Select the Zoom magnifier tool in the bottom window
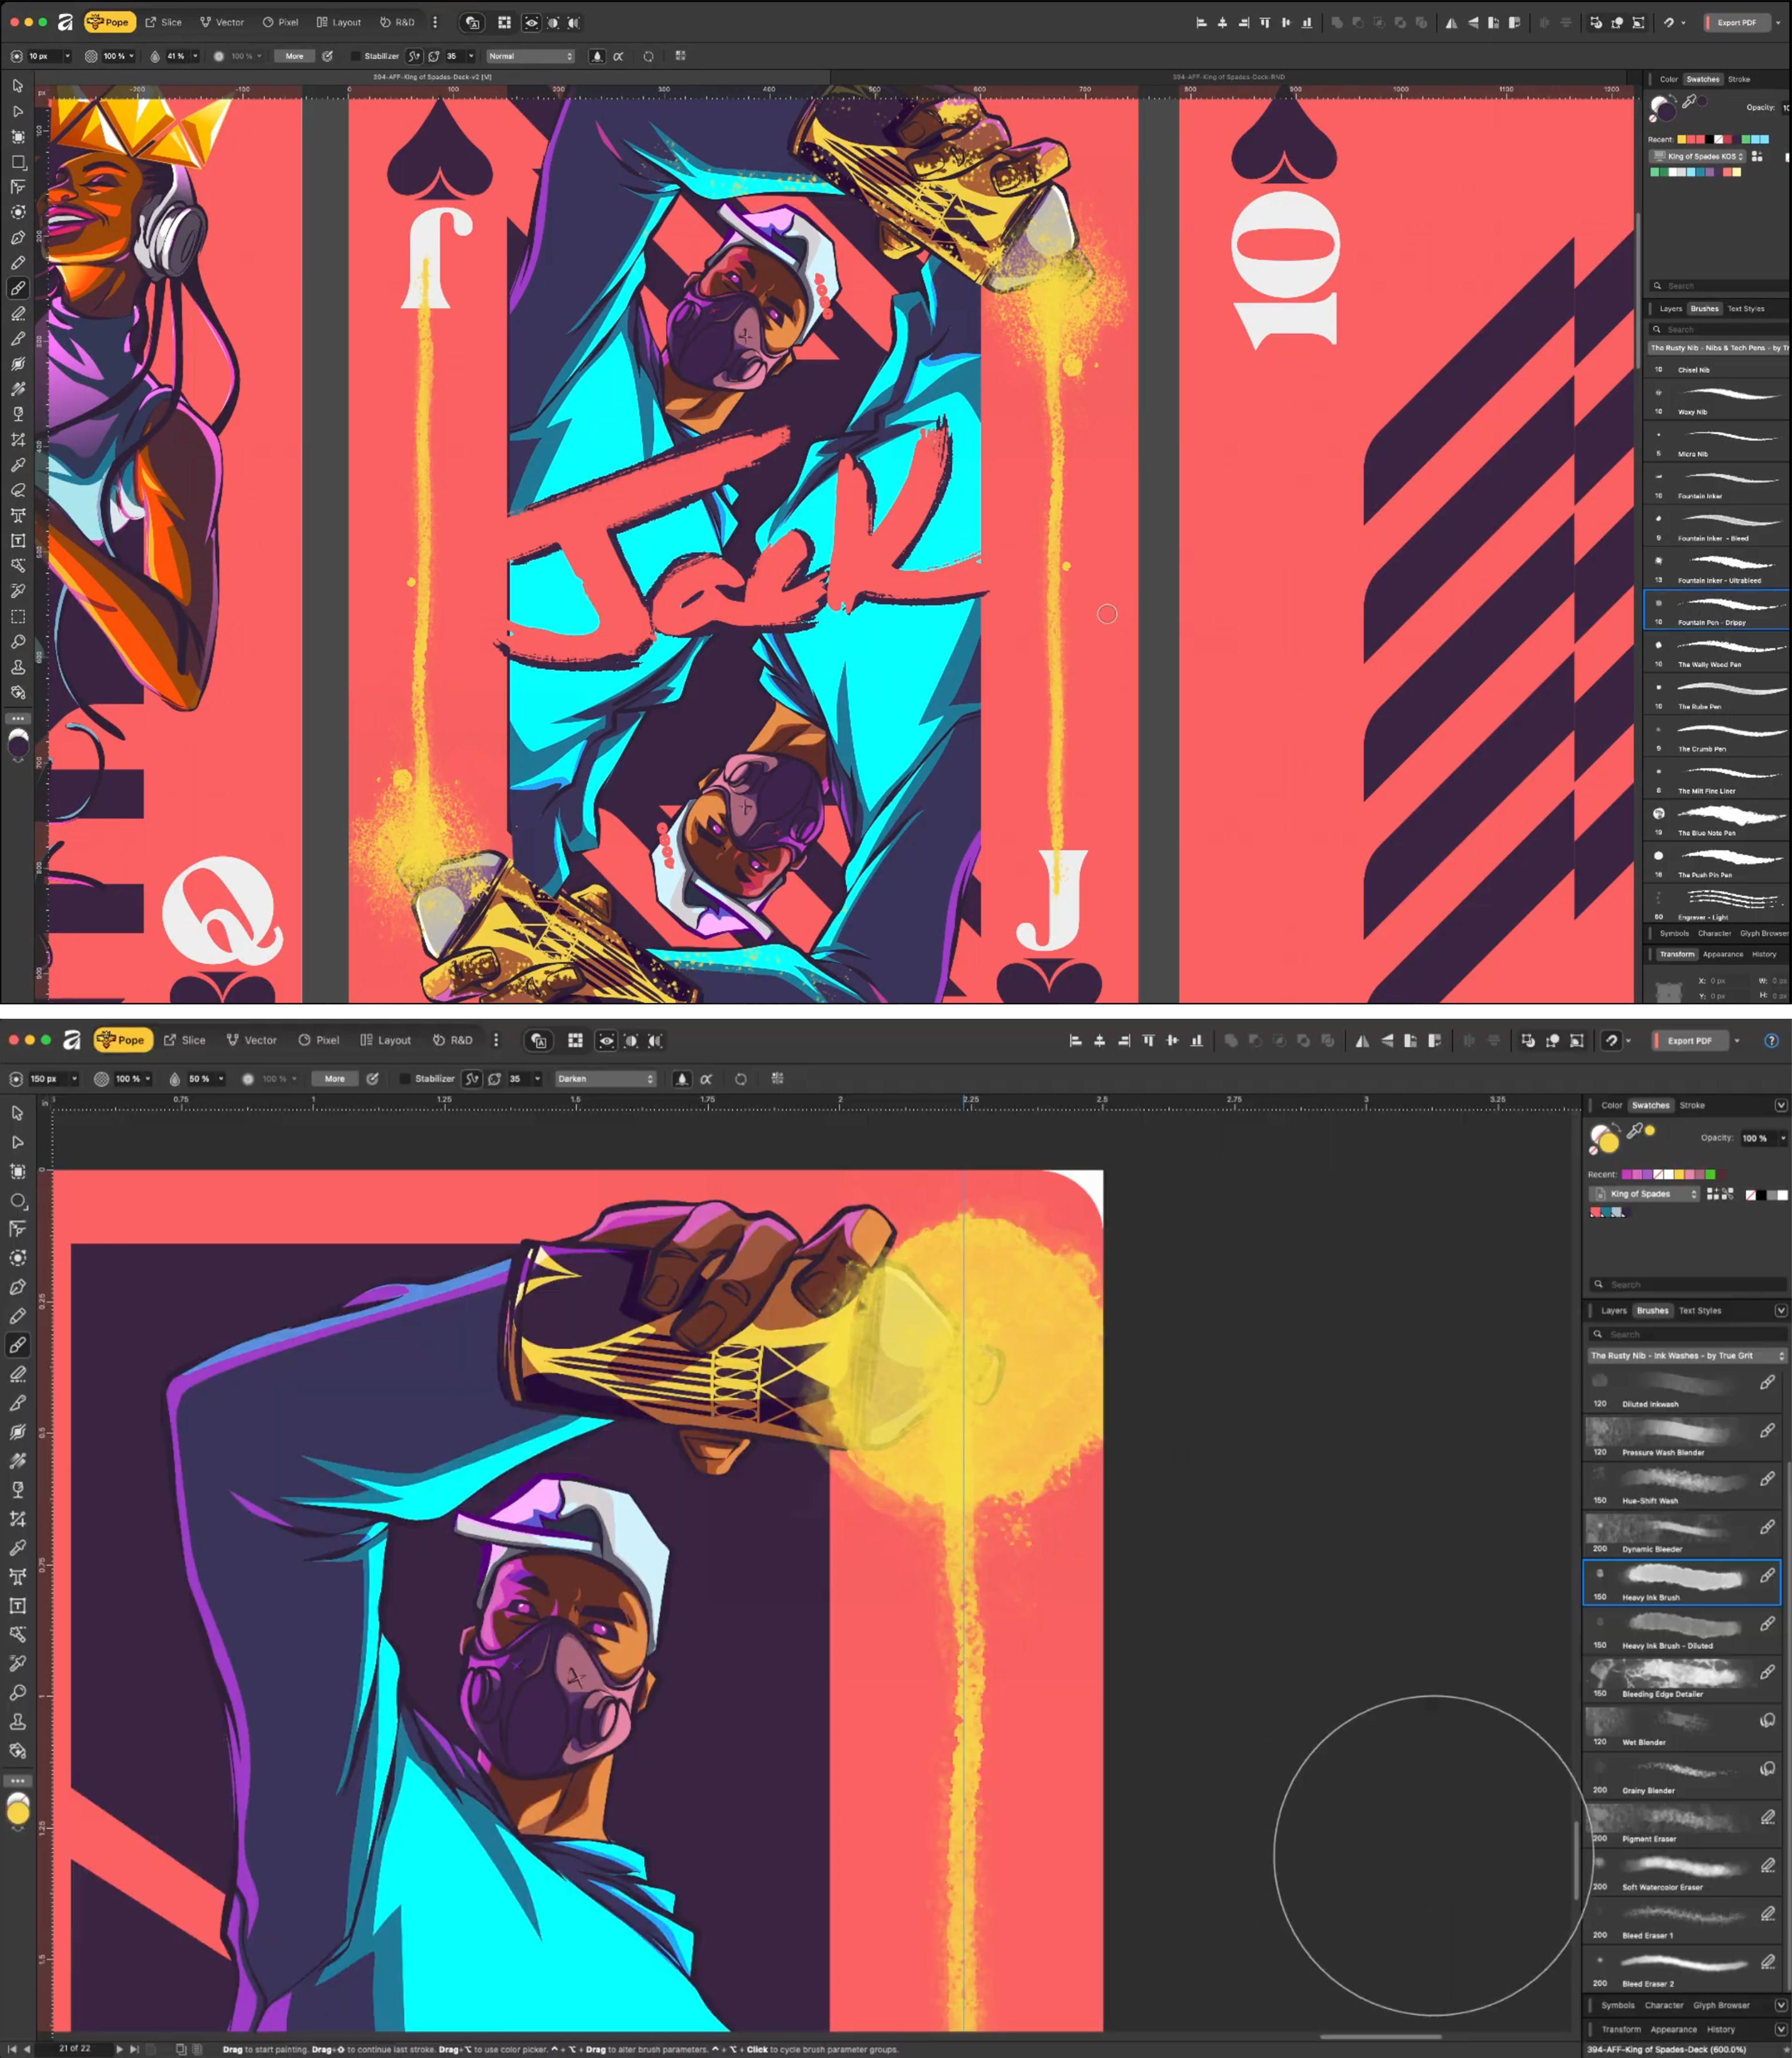Screen dimensions: 1792x2058 17,1693
